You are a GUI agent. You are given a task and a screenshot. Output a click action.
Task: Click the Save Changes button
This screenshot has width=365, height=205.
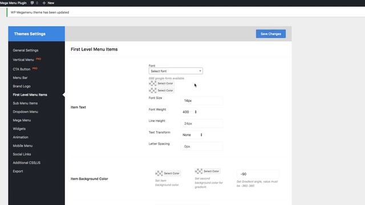(271, 34)
